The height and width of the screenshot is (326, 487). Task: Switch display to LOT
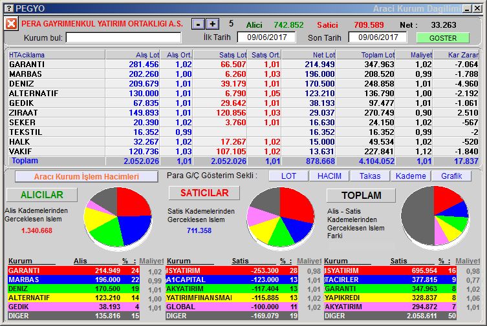(288, 176)
